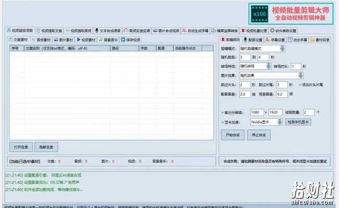Click the 随机裁剪 start value field showing 3
This screenshot has height=208, width=339.
click(245, 57)
